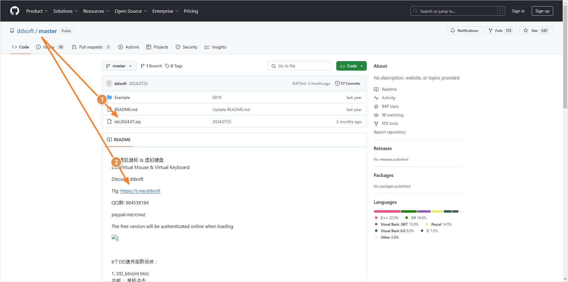Open the ddxoft owner profile link

25,31
